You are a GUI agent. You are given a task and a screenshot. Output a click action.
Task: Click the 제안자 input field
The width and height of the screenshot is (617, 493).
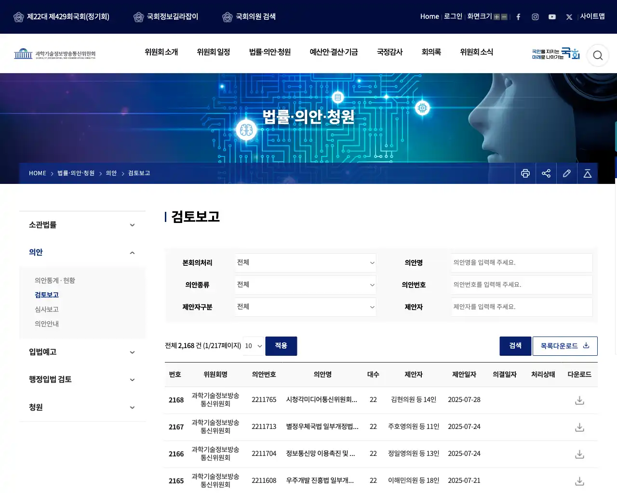pyautogui.click(x=522, y=307)
